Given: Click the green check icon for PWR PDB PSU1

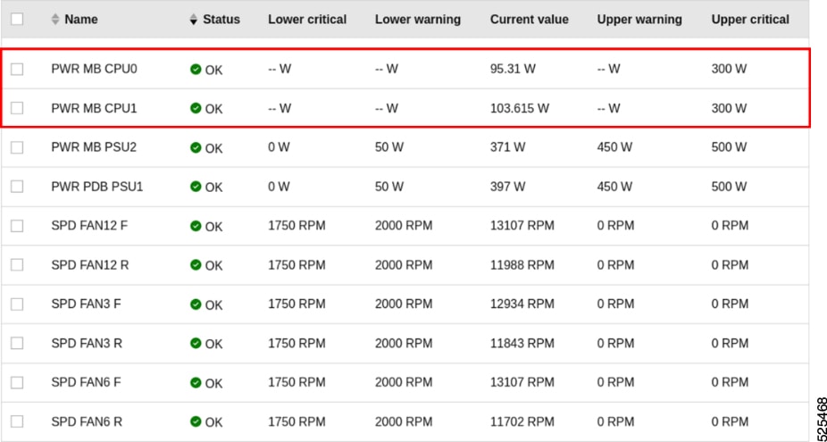Looking at the screenshot, I should [196, 187].
